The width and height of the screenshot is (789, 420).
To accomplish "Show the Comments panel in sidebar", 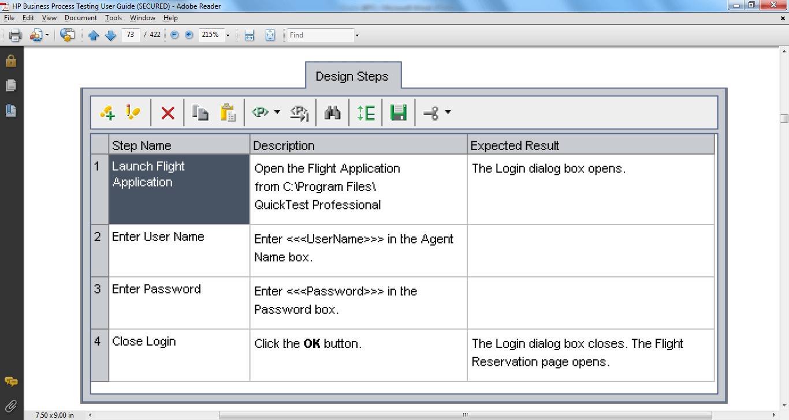I will [11, 382].
